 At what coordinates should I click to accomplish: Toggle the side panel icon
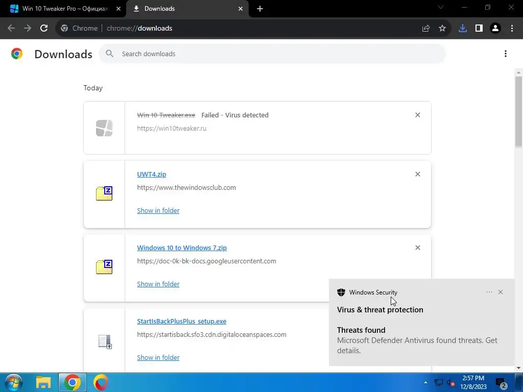[x=479, y=28]
